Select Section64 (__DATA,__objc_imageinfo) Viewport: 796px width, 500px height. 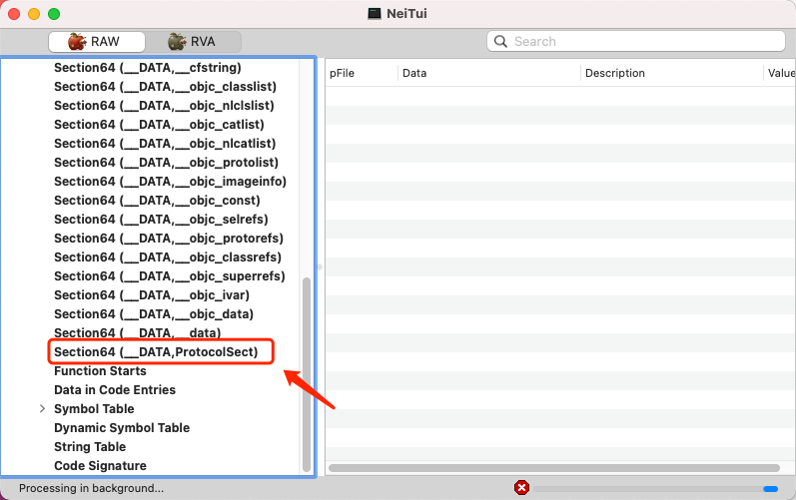tap(171, 181)
